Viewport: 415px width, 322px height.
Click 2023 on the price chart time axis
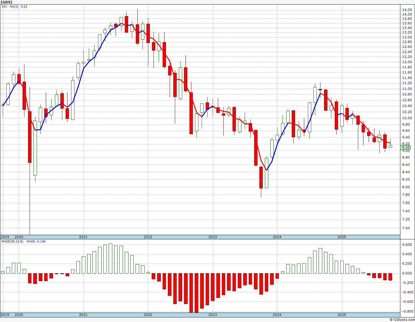point(213,237)
